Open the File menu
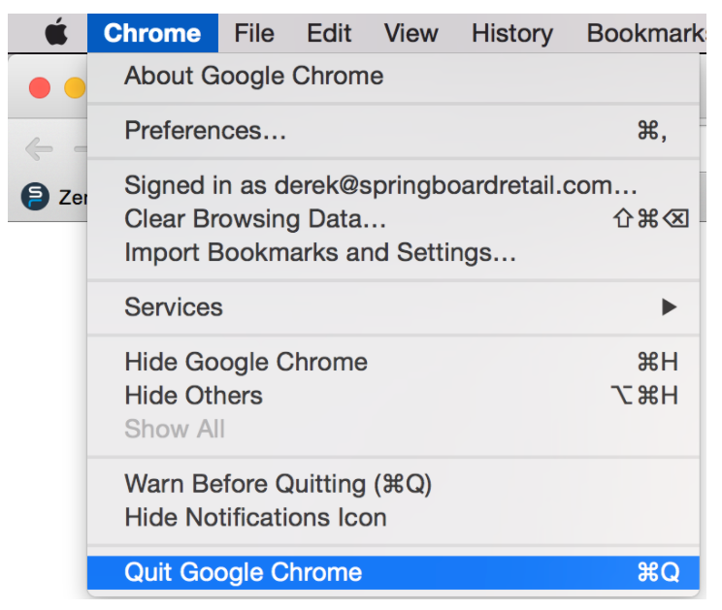Image resolution: width=722 pixels, height=610 pixels. [254, 34]
